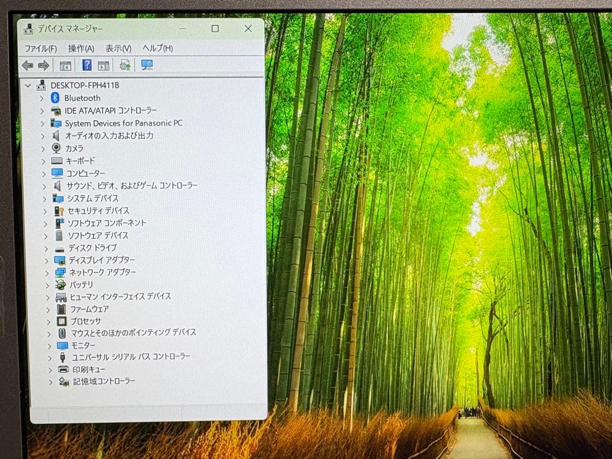Click the カメラ webcam icon
The image size is (612, 459).
click(56, 148)
